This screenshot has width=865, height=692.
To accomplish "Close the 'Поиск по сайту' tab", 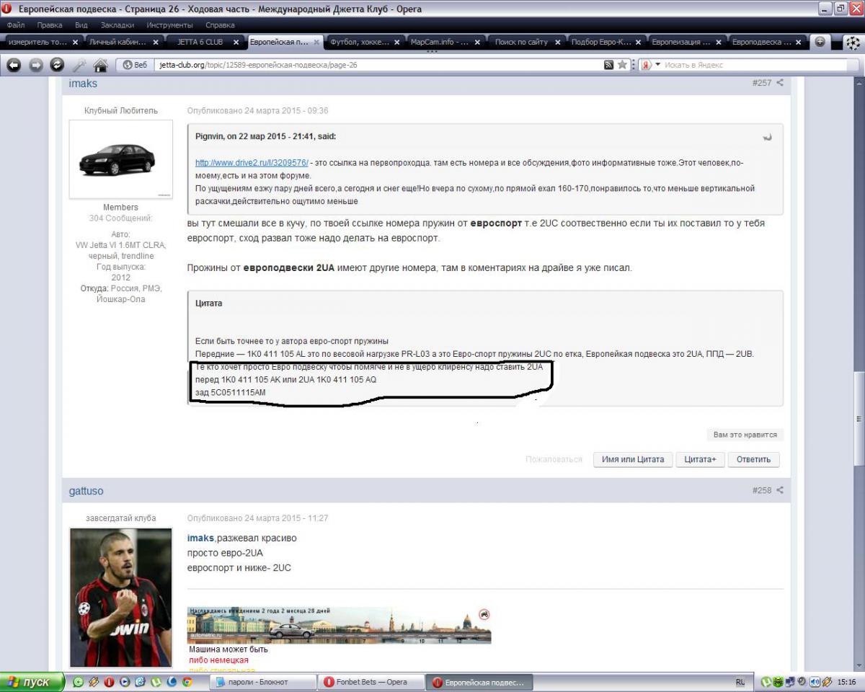I will pos(557,43).
